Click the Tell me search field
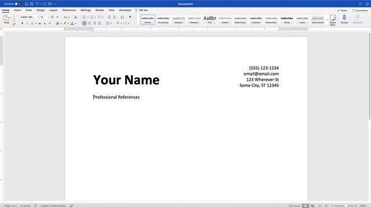This screenshot has width=371, height=208. coord(141,10)
